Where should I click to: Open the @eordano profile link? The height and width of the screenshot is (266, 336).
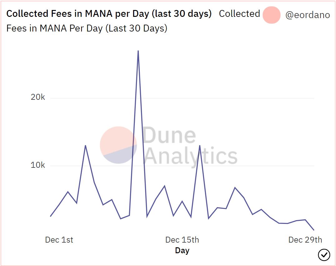tap(307, 15)
